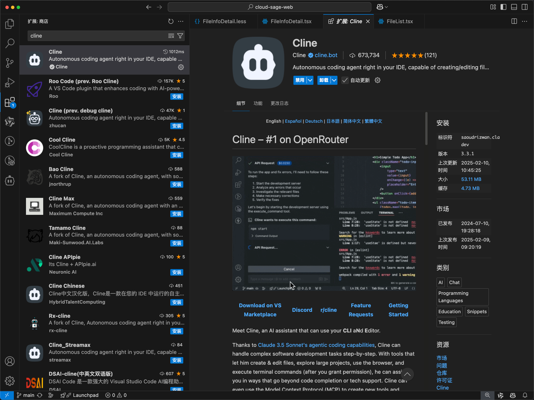Open Source Control view in activity bar
The width and height of the screenshot is (534, 400).
(10, 63)
